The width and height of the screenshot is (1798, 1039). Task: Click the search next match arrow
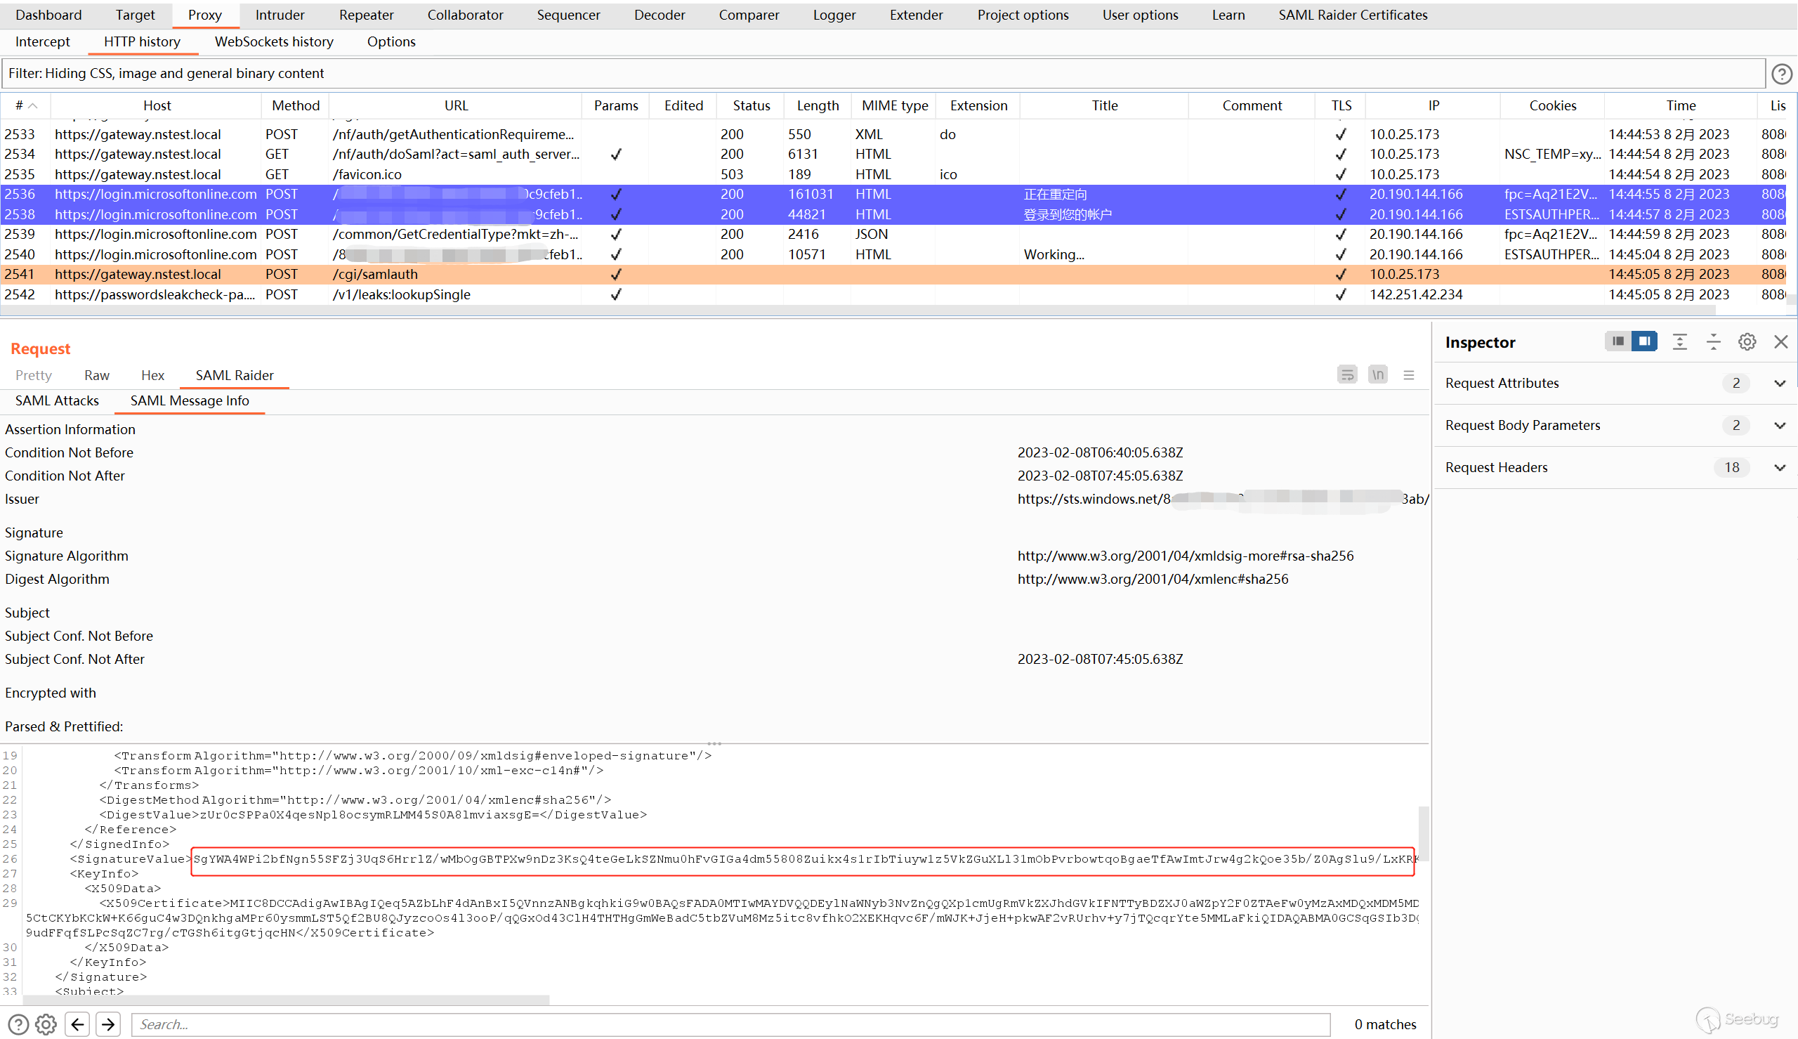pyautogui.click(x=108, y=1024)
